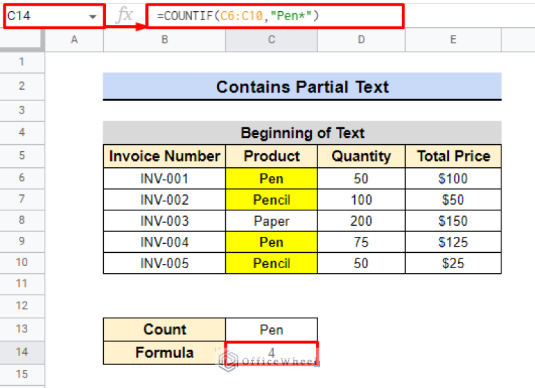
Task: Select the 'Invoice Number' header cell
Action: click(x=165, y=156)
